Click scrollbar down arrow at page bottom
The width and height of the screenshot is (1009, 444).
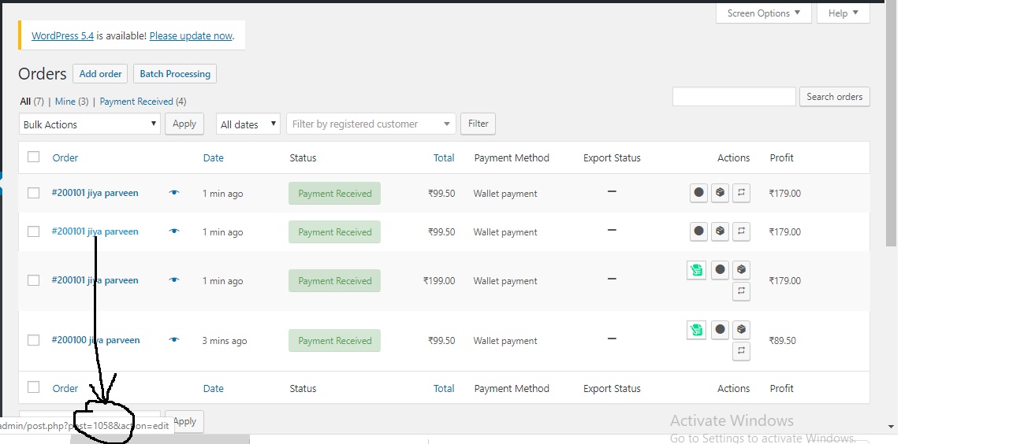[892, 427]
